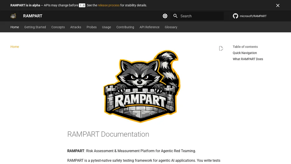Dismiss the alpha announcement banner
This screenshot has height=164, width=291.
[x=278, y=5]
